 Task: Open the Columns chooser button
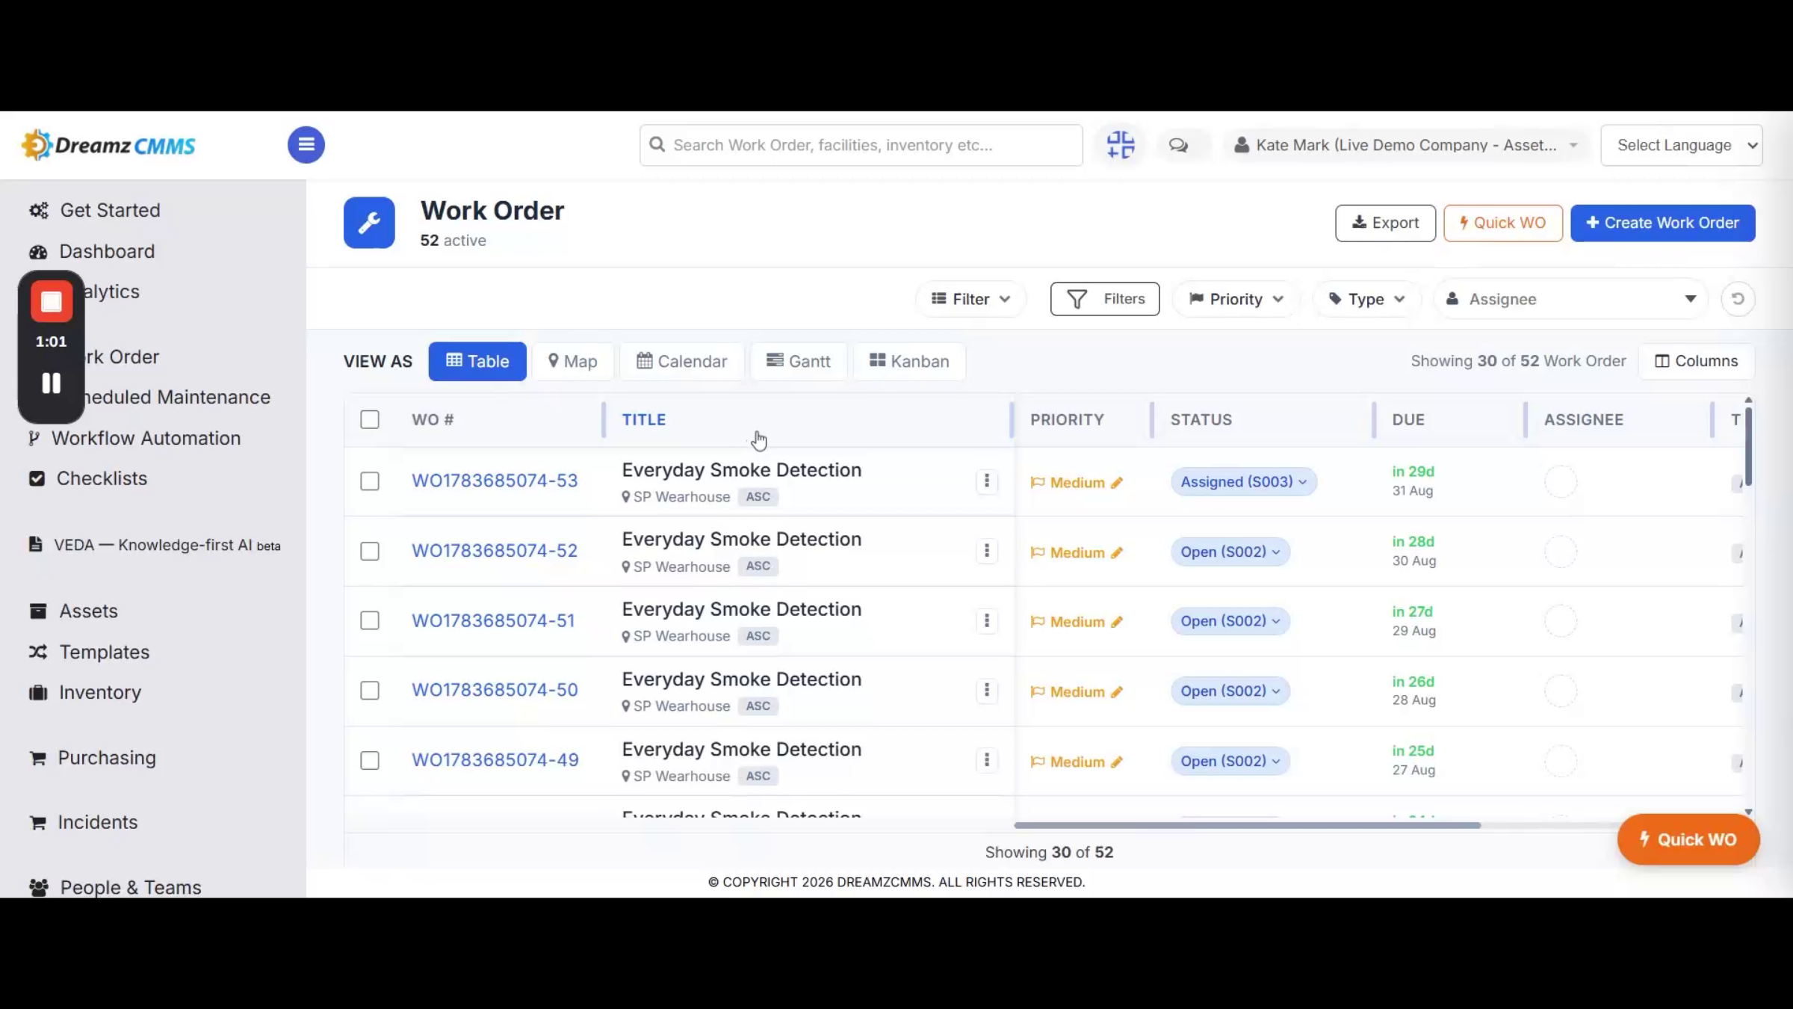tap(1697, 361)
